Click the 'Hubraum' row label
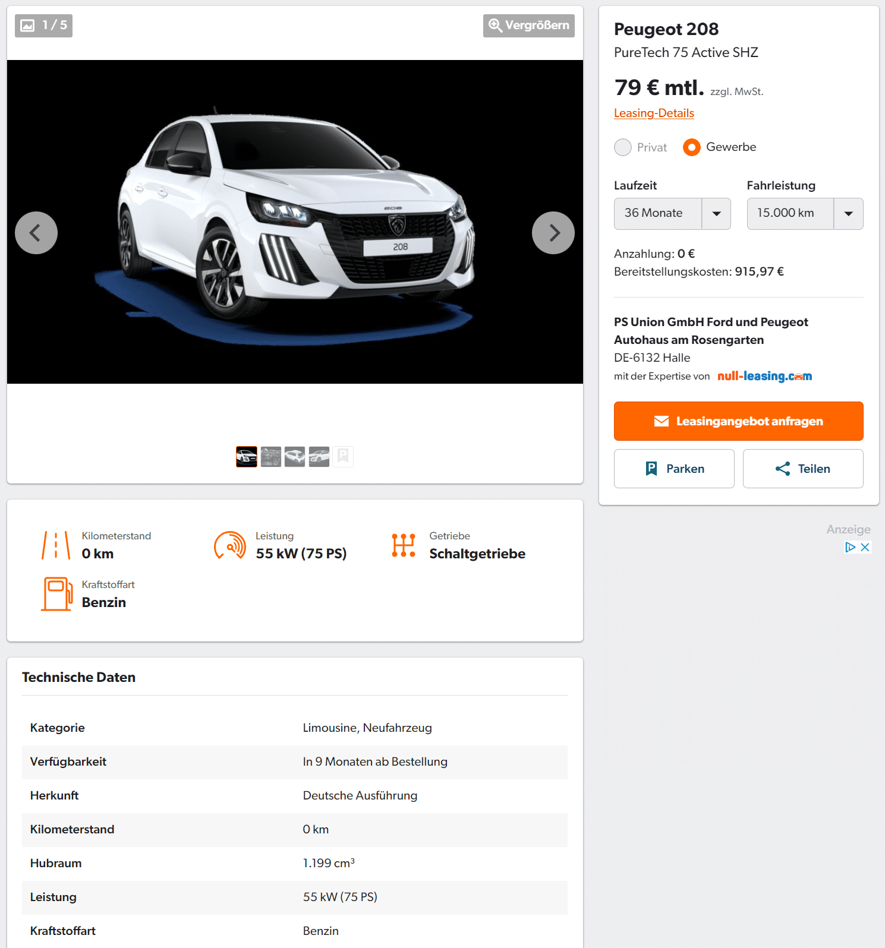Image resolution: width=885 pixels, height=948 pixels. click(56, 863)
